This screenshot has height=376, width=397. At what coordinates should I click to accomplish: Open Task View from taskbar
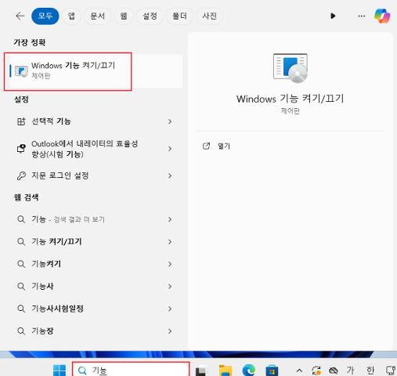(201, 371)
